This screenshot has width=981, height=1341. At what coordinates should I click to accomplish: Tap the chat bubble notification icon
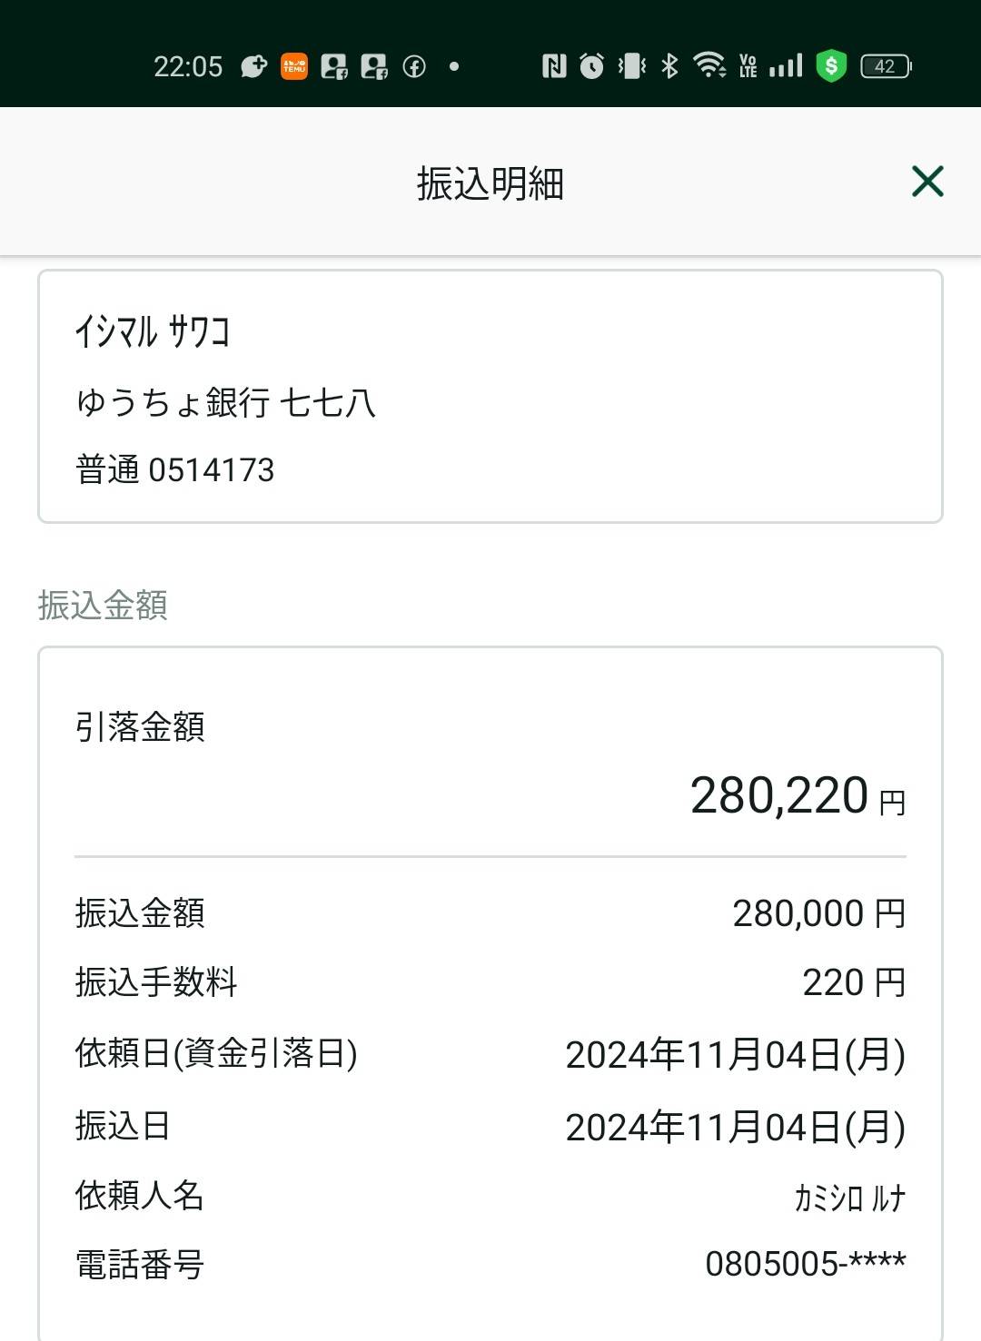pyautogui.click(x=253, y=66)
